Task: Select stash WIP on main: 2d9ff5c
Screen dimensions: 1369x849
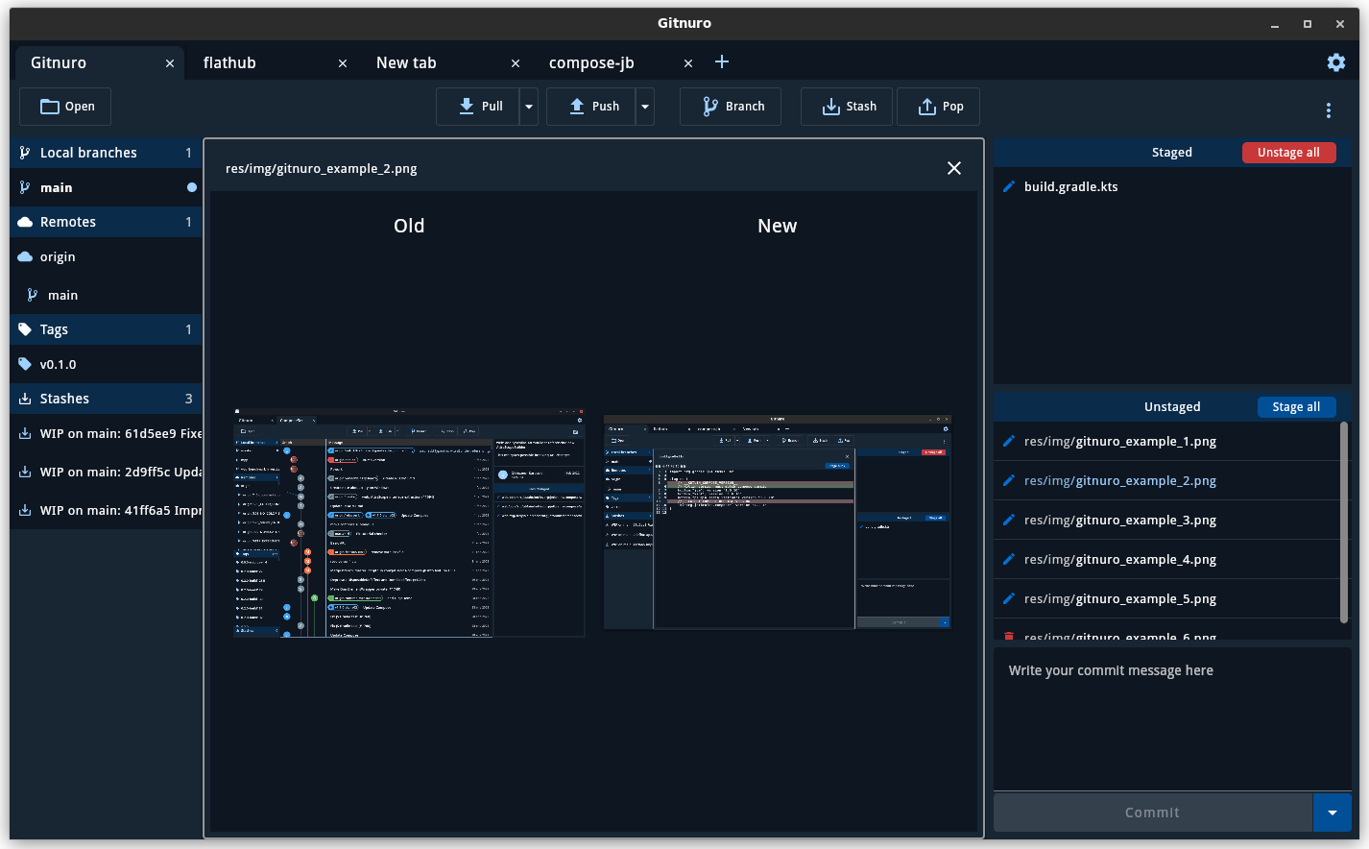Action: (x=106, y=473)
